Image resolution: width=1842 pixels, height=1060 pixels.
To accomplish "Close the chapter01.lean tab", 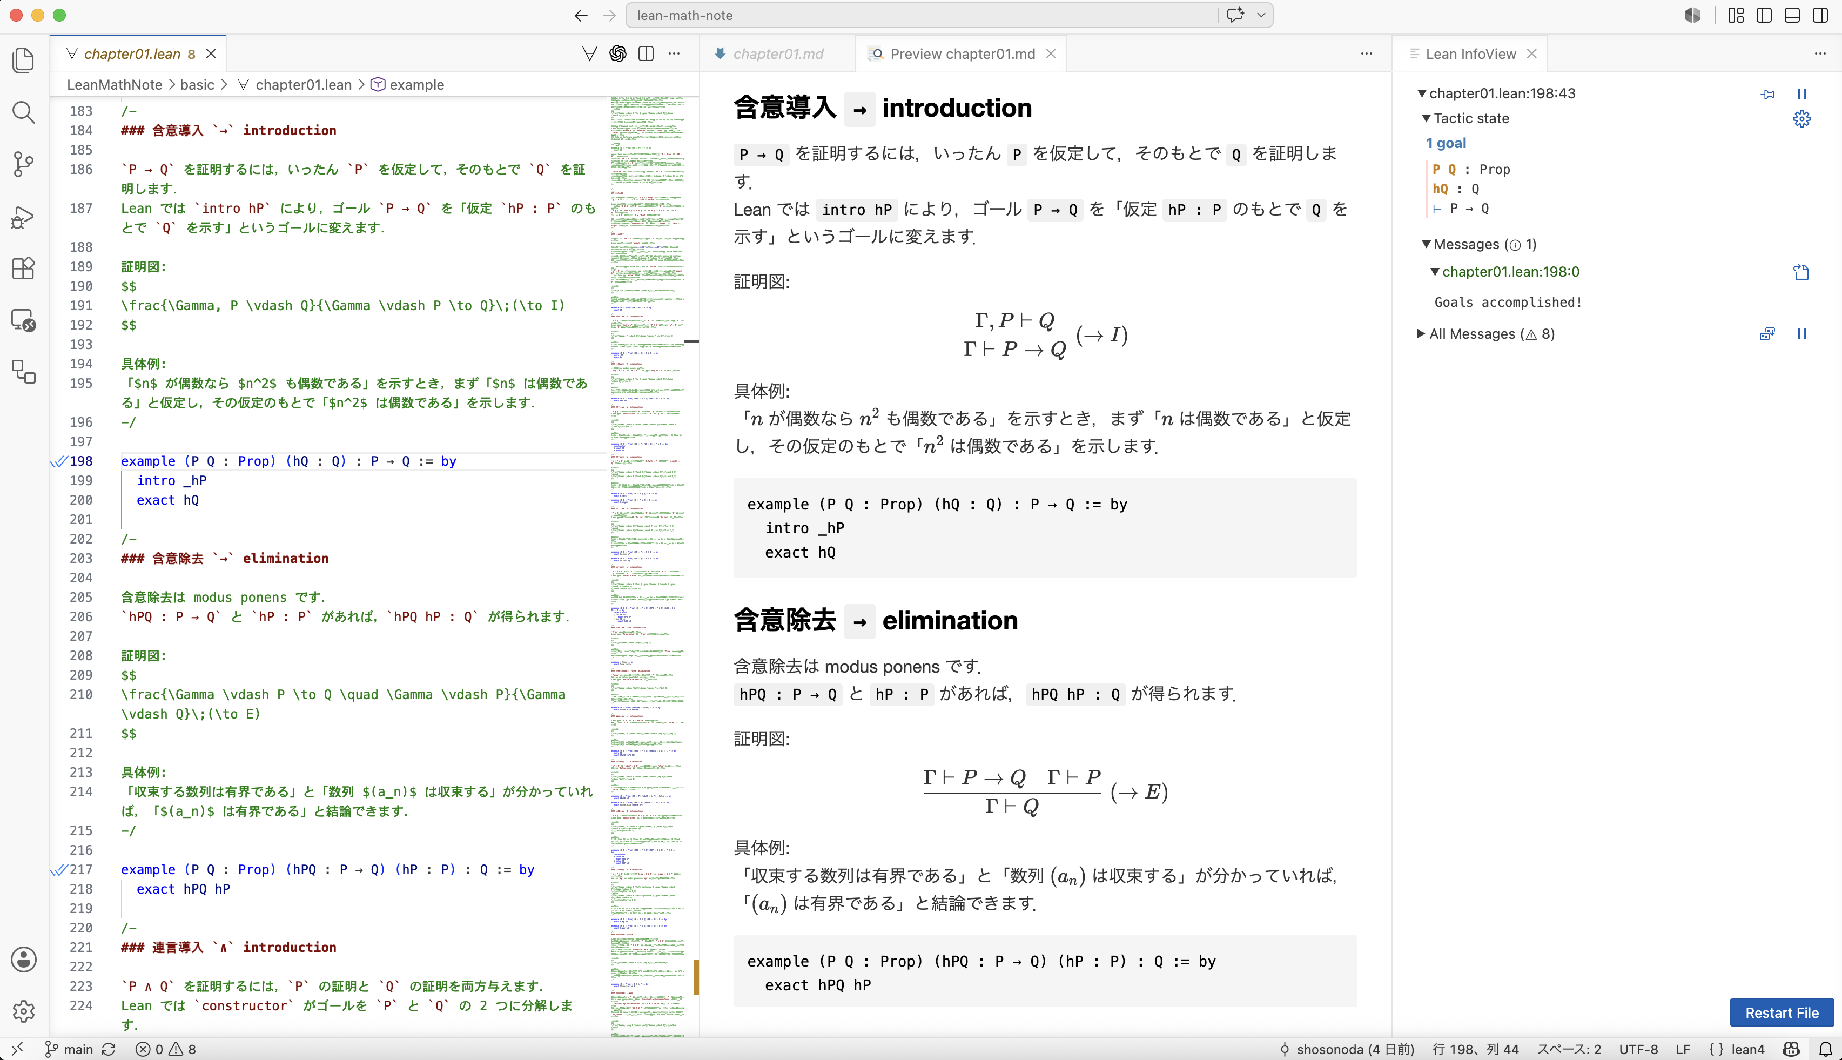I will click(211, 54).
